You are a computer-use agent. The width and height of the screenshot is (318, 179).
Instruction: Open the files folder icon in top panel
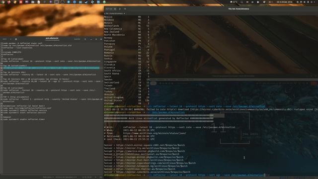(33, 2)
